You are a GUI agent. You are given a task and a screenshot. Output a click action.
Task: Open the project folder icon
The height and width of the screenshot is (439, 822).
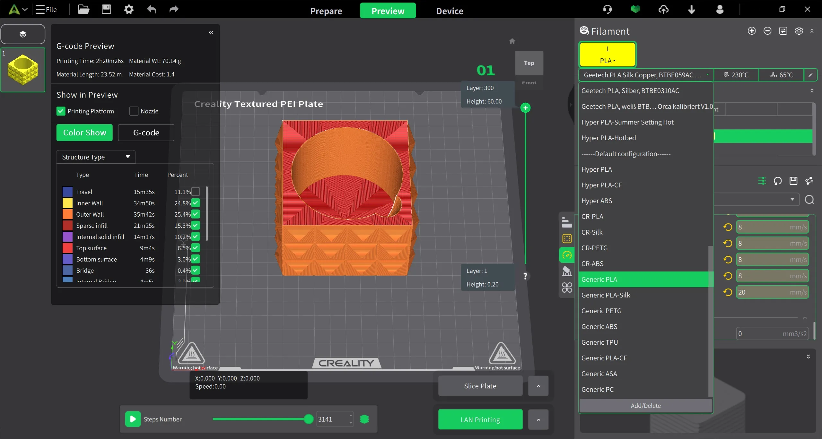coord(83,10)
